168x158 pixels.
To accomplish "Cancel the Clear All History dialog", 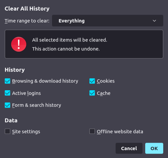I will pyautogui.click(x=129, y=148).
